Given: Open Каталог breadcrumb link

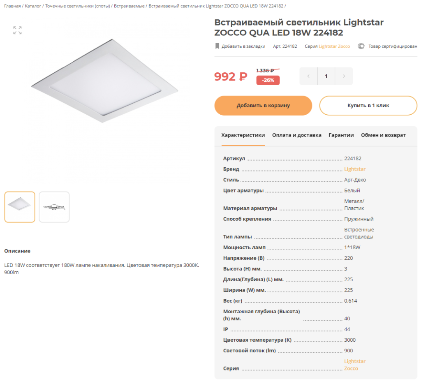Looking at the screenshot, I should 33,6.
